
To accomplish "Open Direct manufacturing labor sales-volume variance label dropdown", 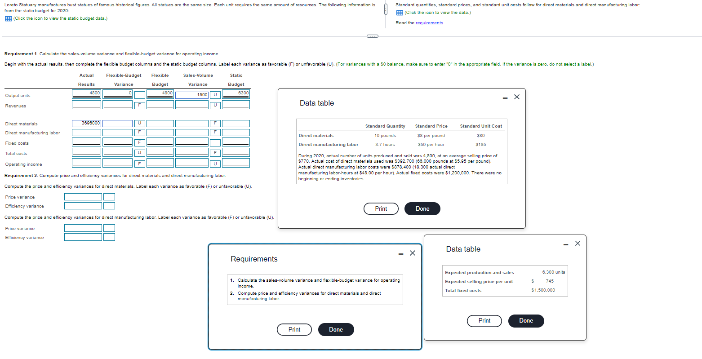I will (x=215, y=132).
